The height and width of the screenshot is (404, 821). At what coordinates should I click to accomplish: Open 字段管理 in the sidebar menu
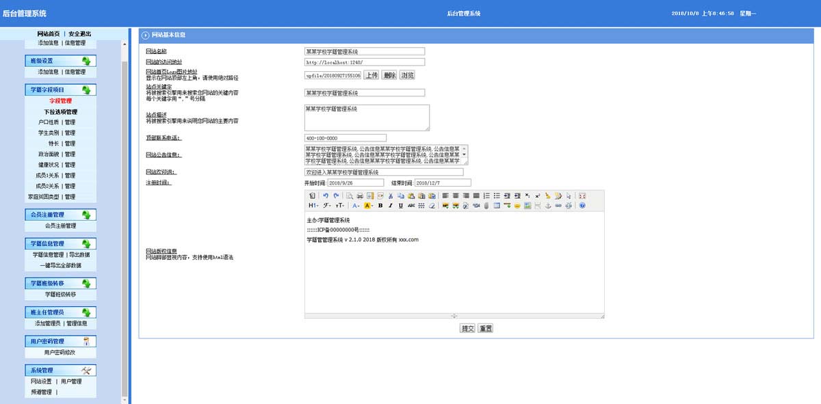point(60,101)
